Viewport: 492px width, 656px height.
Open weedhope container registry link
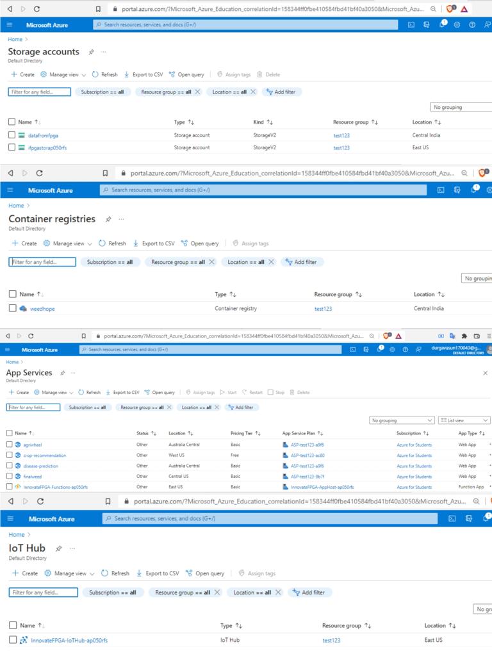pos(42,309)
